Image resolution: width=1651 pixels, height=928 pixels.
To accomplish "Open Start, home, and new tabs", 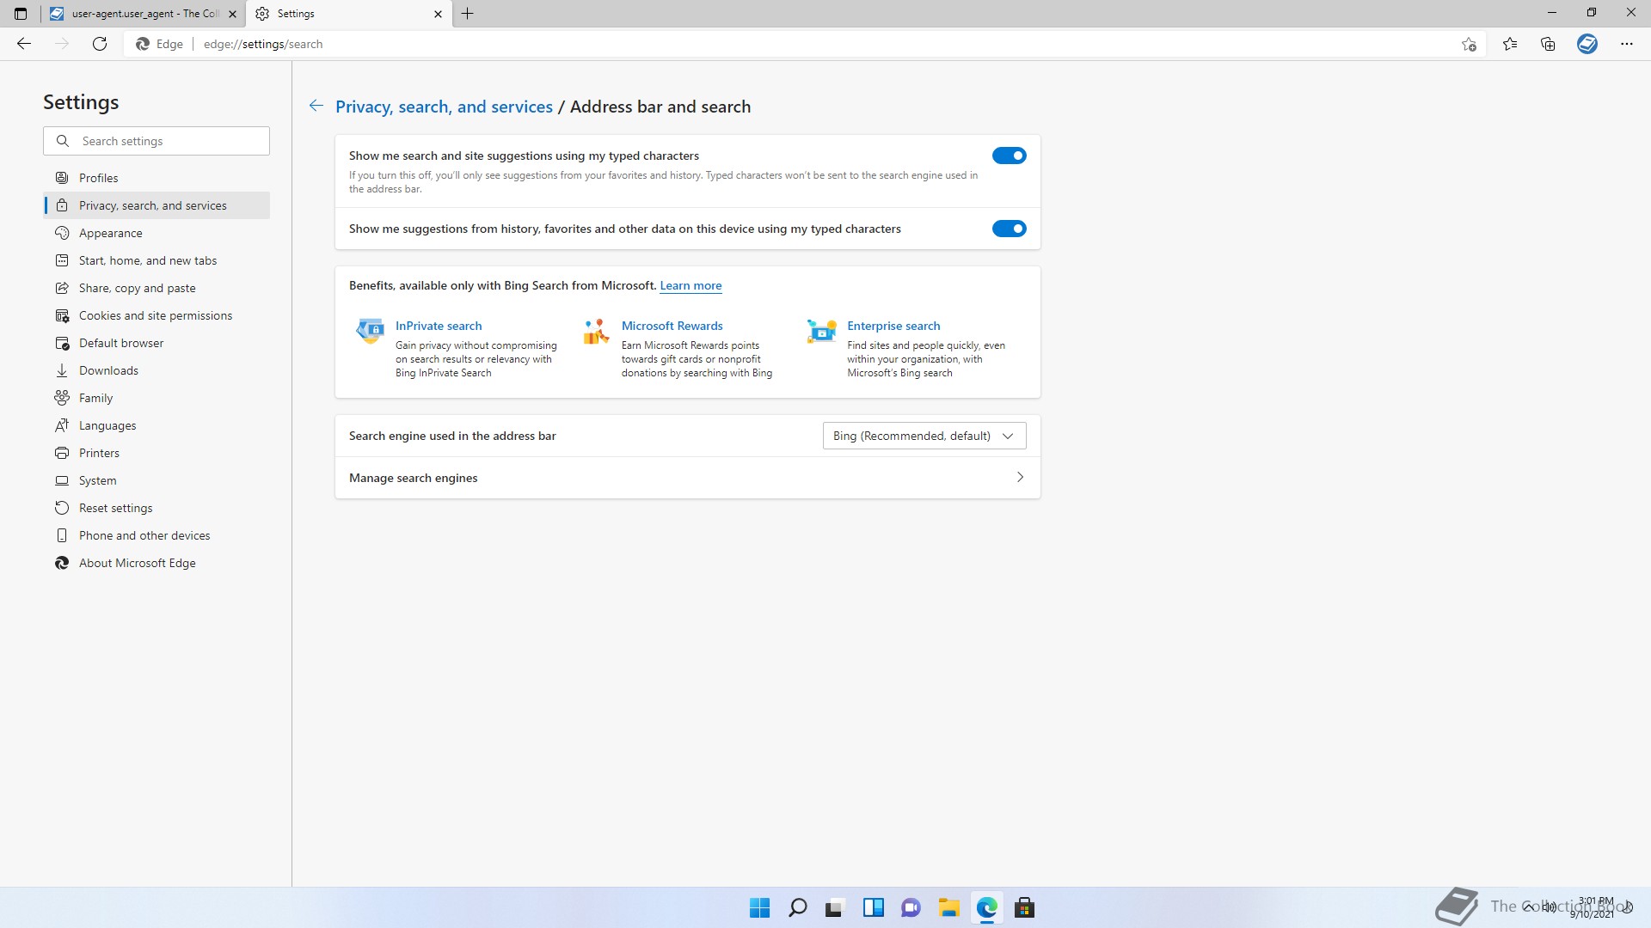I will (x=157, y=260).
